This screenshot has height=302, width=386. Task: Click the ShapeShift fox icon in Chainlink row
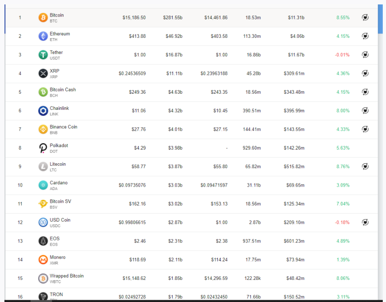pyautogui.click(x=365, y=111)
